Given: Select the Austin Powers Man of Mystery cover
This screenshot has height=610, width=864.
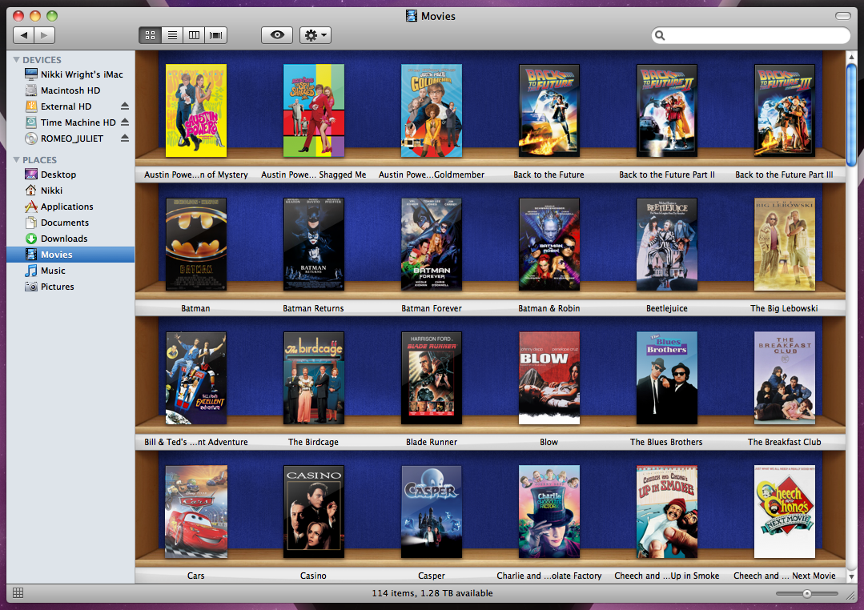Looking at the screenshot, I should (x=195, y=110).
